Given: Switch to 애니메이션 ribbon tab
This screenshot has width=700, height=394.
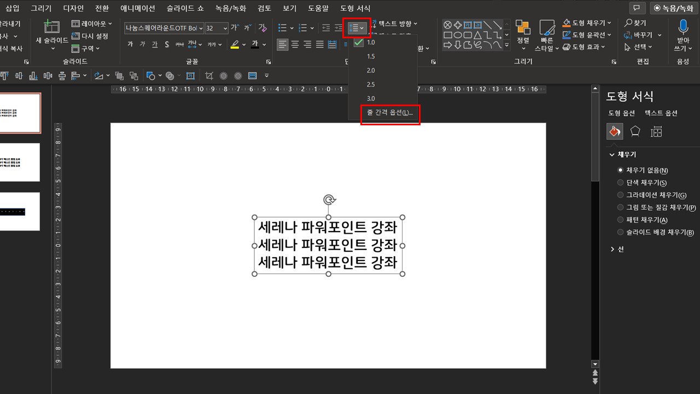Looking at the screenshot, I should pos(137,8).
